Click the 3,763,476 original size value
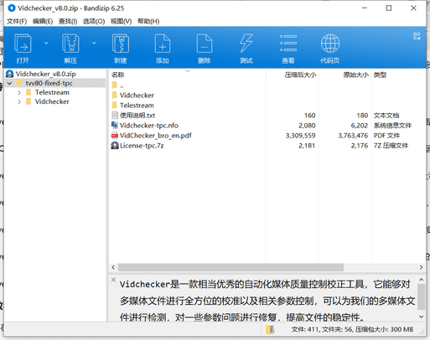 coord(353,136)
